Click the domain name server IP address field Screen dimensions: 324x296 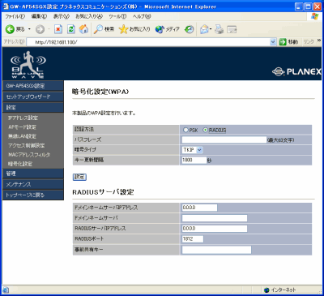point(199,208)
